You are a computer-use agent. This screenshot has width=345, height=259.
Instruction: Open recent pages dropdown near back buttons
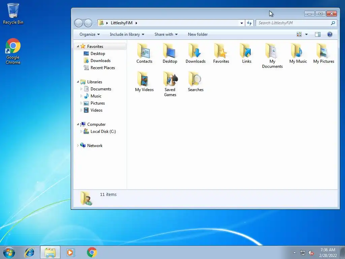pyautogui.click(x=95, y=23)
